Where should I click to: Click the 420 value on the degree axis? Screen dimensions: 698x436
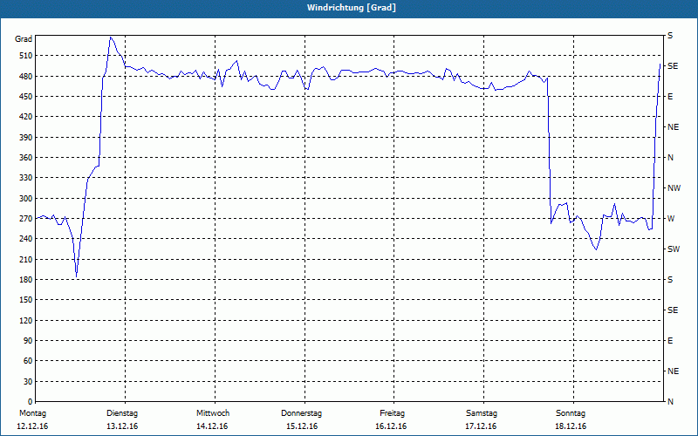26,117
